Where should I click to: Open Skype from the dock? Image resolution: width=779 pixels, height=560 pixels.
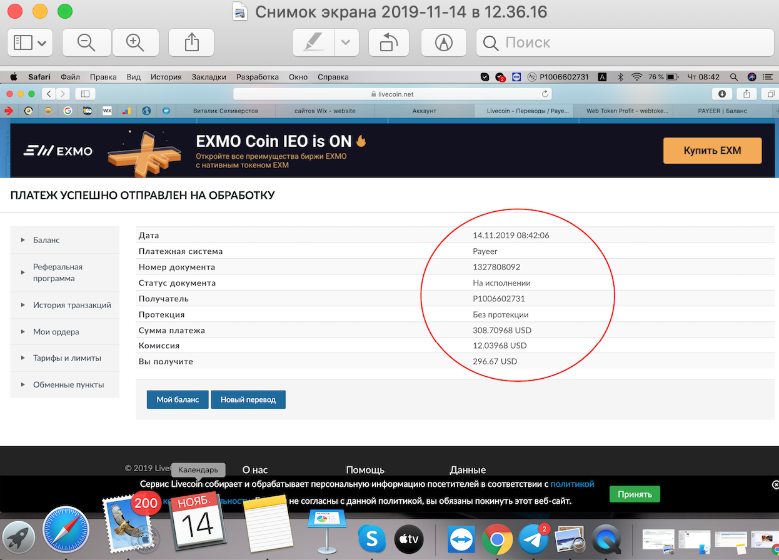(372, 538)
